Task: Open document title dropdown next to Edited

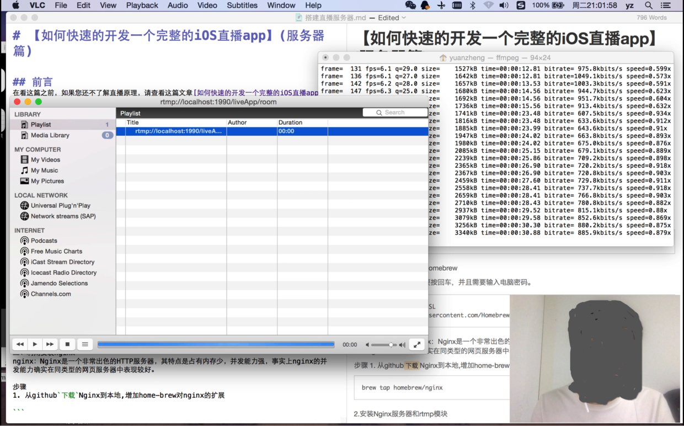Action: pos(404,18)
